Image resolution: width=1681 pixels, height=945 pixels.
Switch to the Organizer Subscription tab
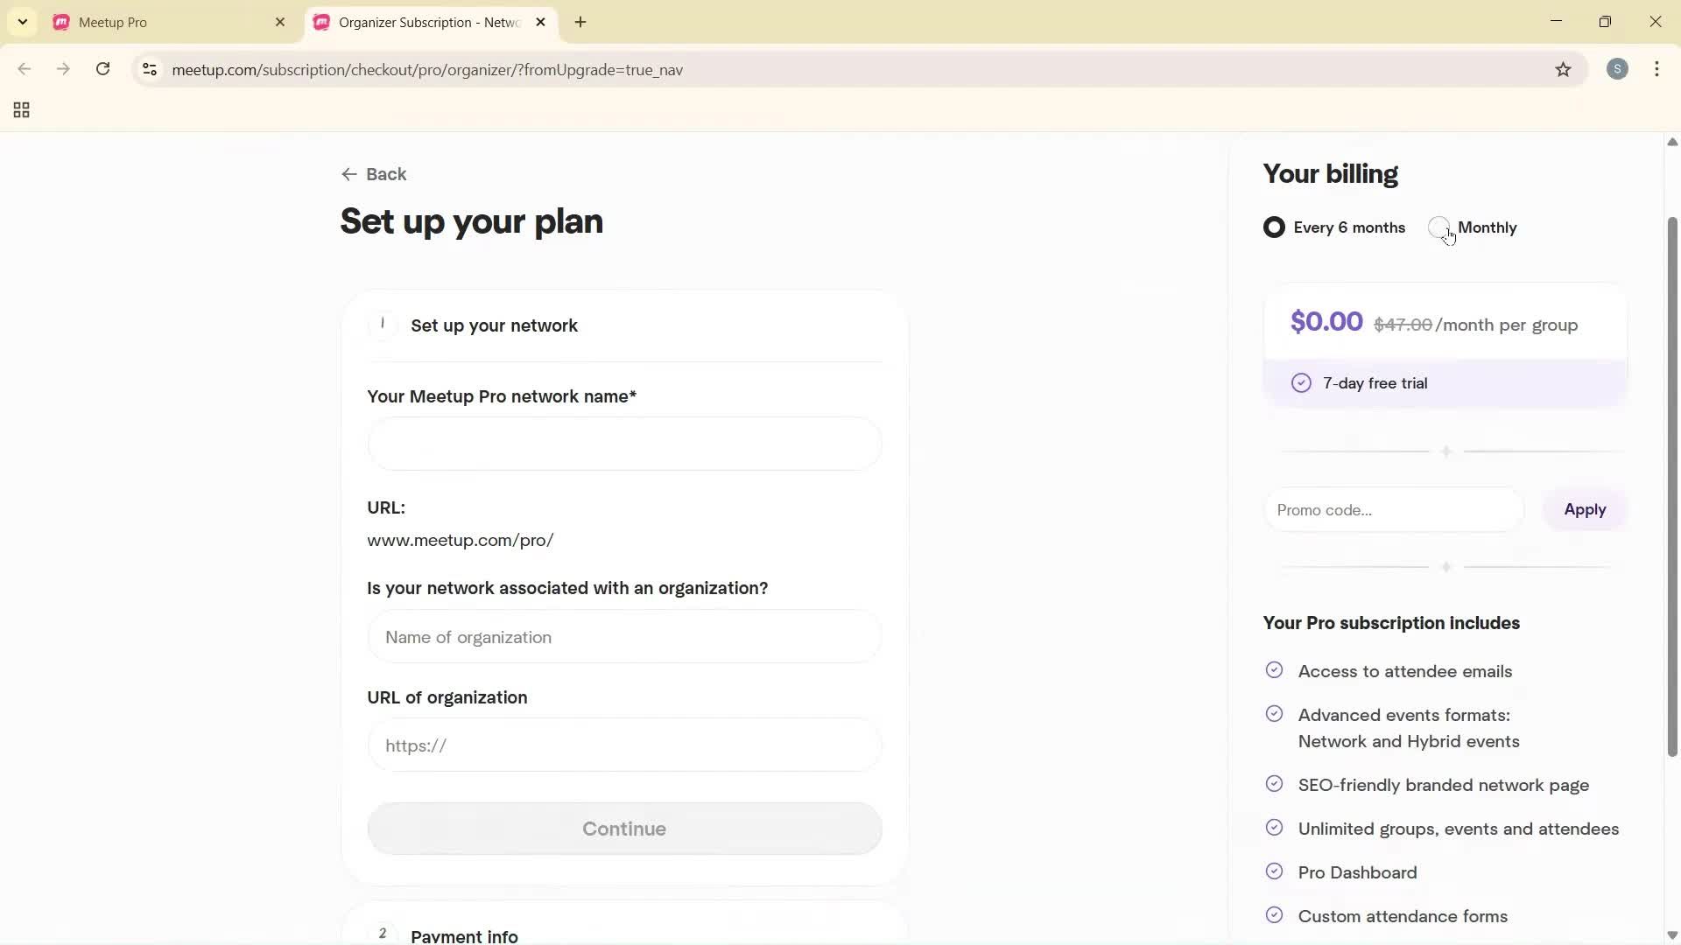420,22
